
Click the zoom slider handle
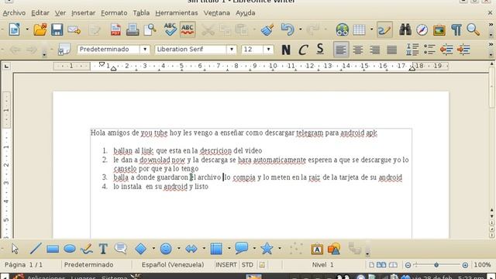(x=436, y=265)
